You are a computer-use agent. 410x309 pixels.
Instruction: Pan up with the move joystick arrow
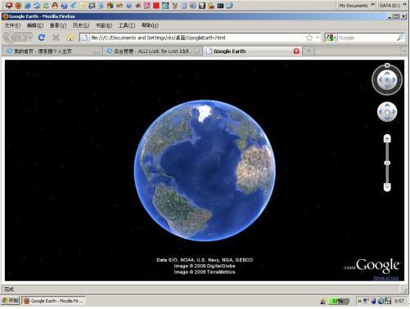(x=387, y=105)
